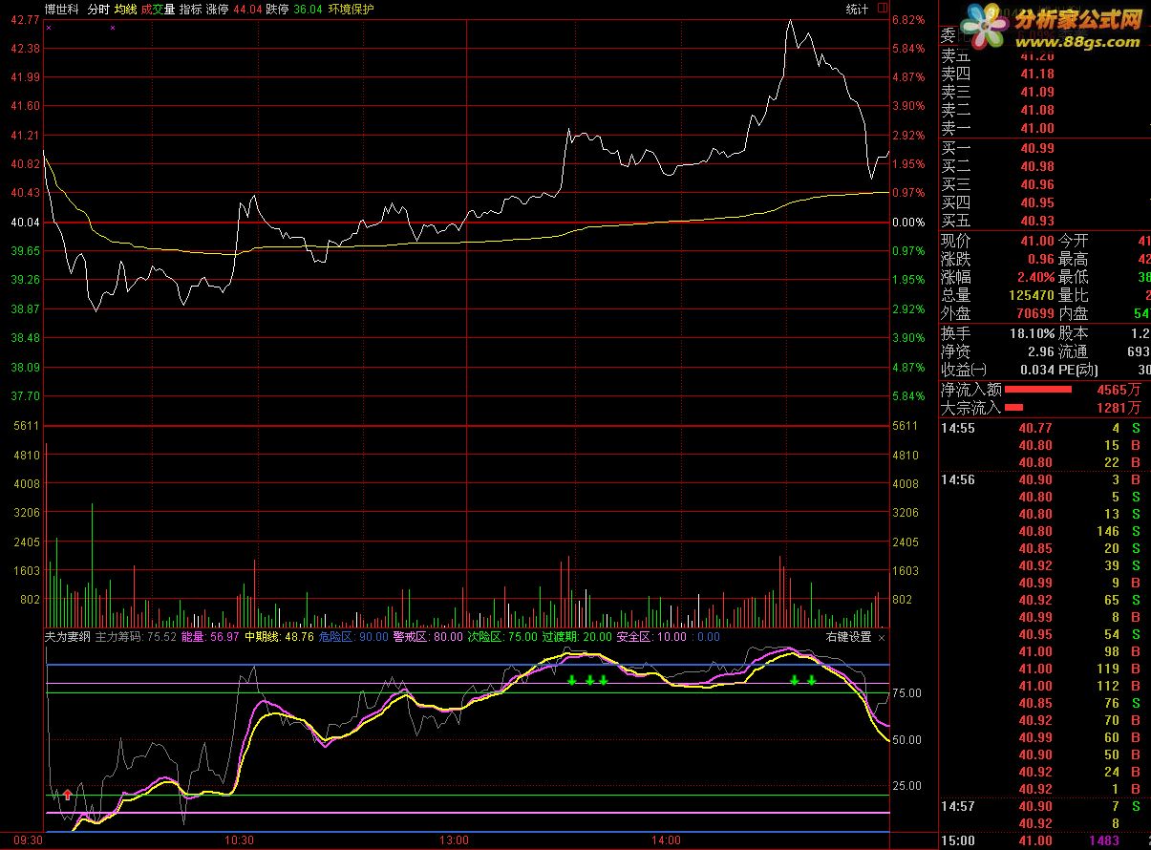Click the 涨停 44.04 limit-up value

coord(234,9)
